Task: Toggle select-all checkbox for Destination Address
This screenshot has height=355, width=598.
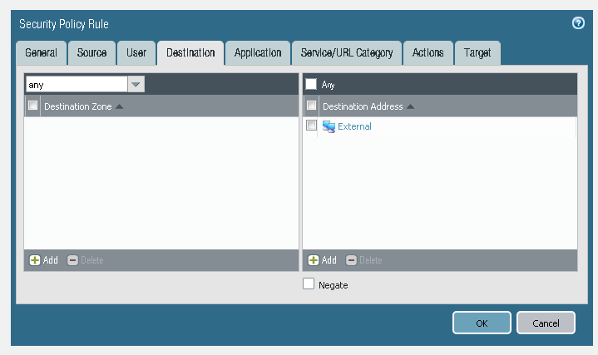Action: pyautogui.click(x=311, y=106)
